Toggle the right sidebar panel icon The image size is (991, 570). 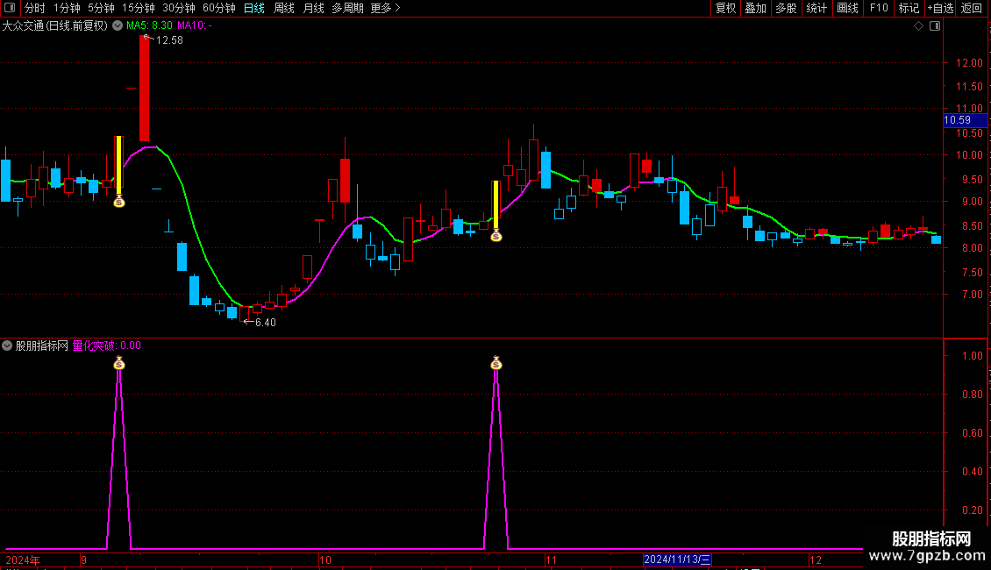(x=935, y=26)
